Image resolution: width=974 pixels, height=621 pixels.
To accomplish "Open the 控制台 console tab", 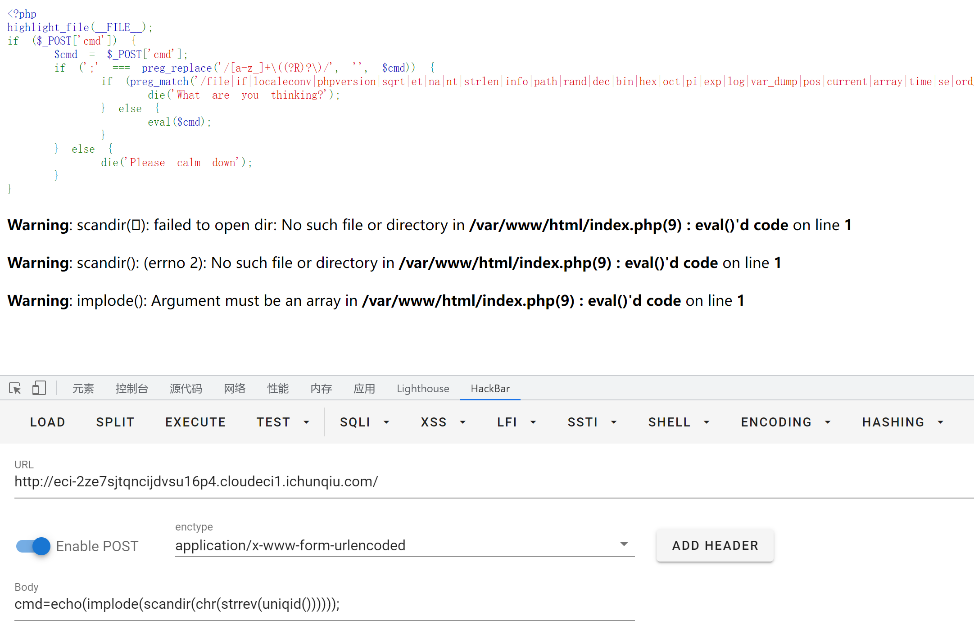I will point(131,389).
